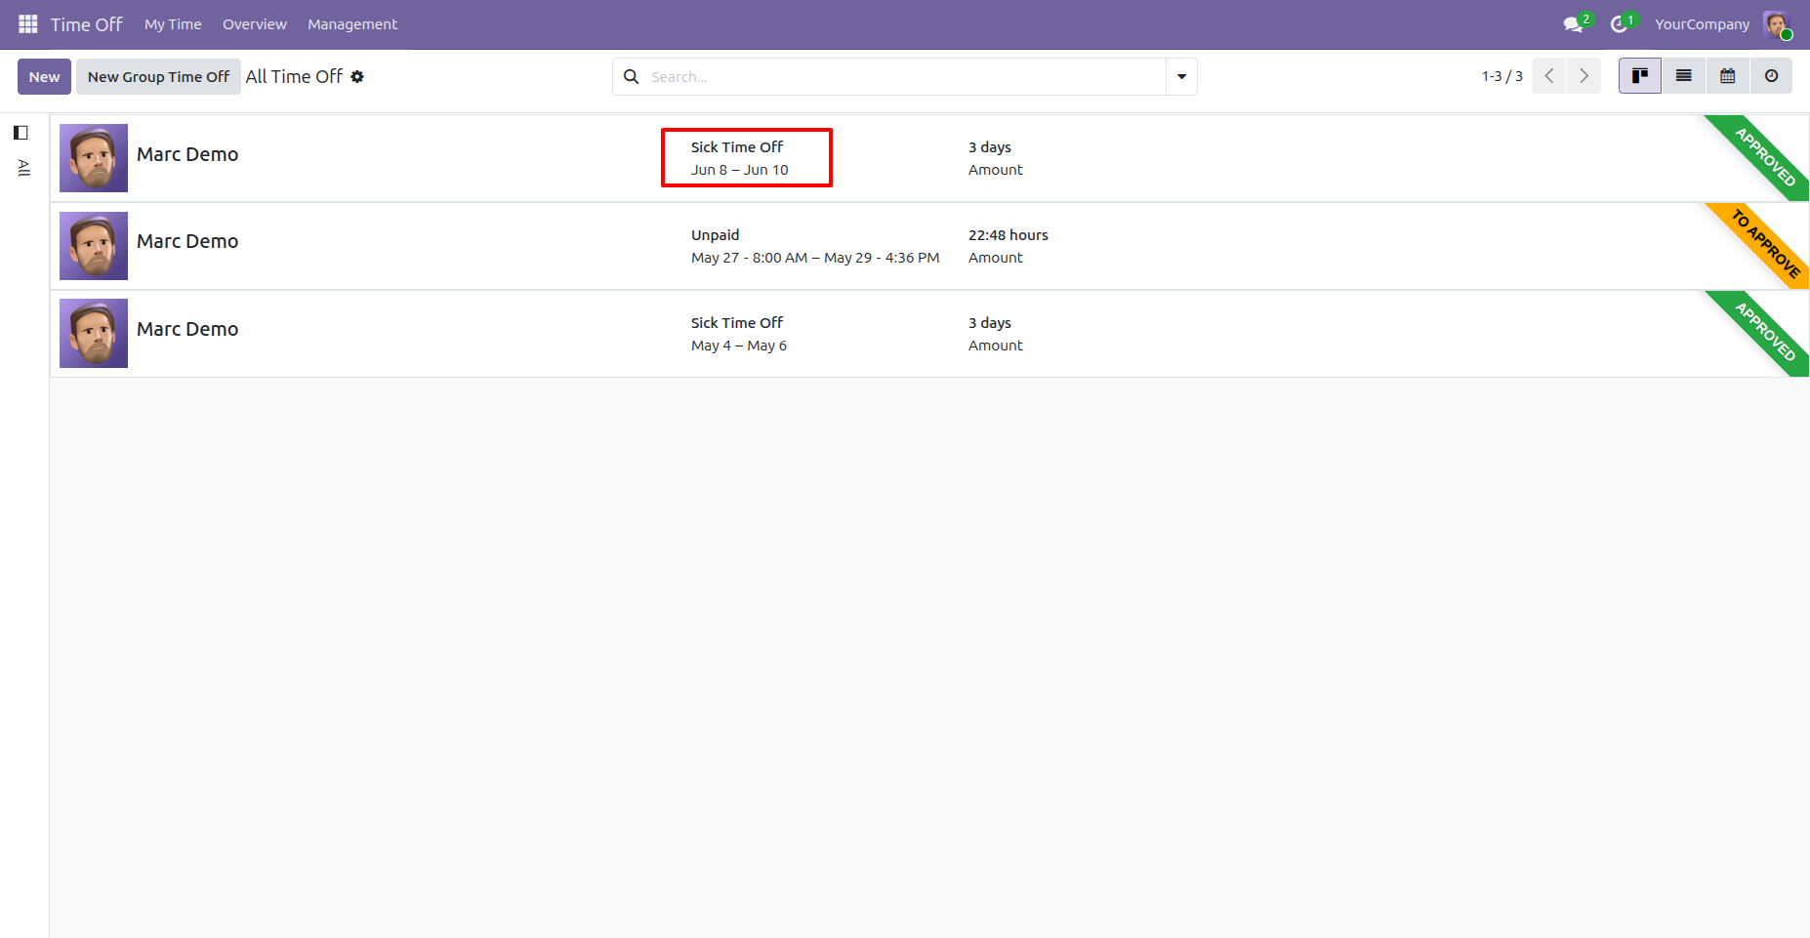Screen dimensions: 1810x938
Task: Open the All Time Off gear settings
Action: [357, 76]
